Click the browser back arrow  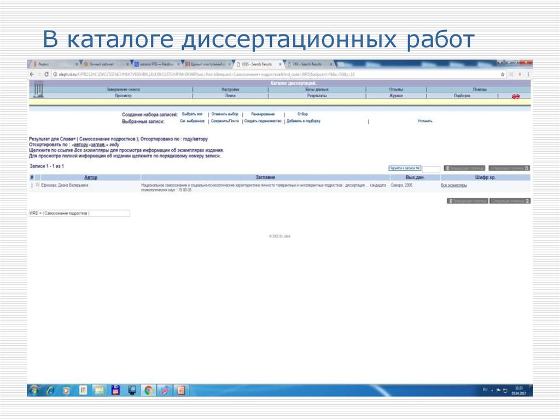click(x=31, y=73)
